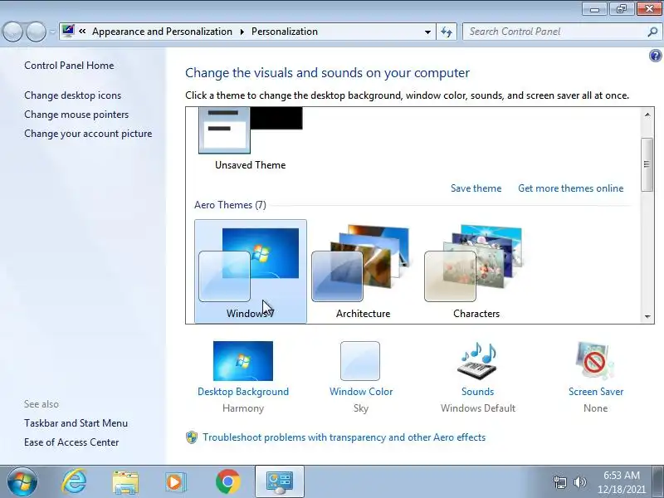Click the Desktop Background text link

pyautogui.click(x=243, y=392)
